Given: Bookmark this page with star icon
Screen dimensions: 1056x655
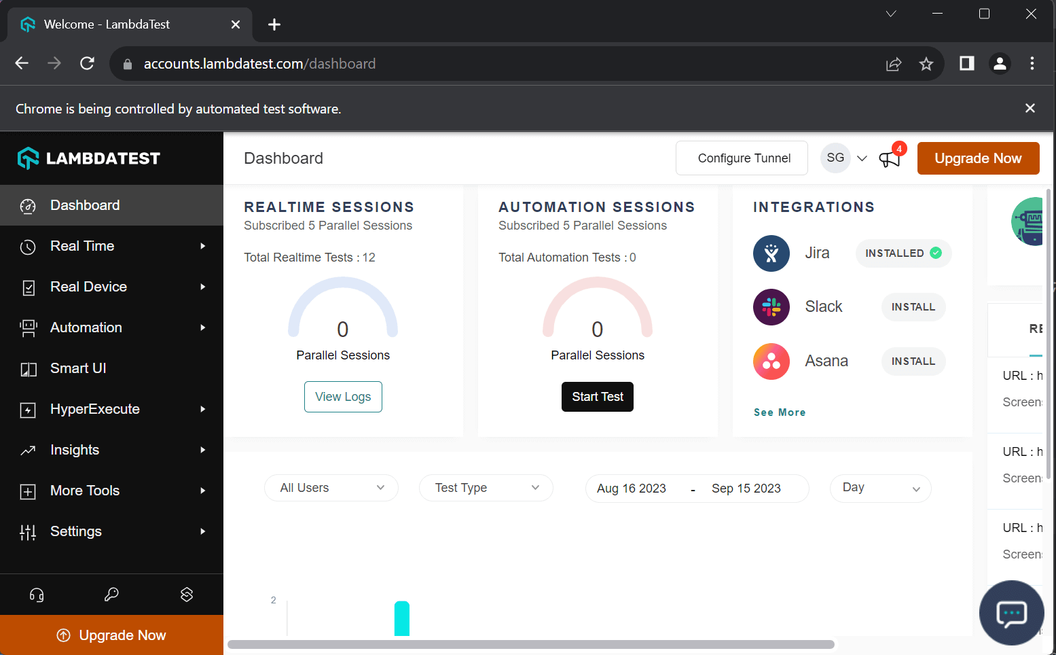Looking at the screenshot, I should pyautogui.click(x=926, y=64).
